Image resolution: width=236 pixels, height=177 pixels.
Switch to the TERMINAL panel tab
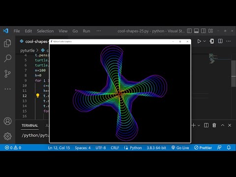(x=29, y=125)
